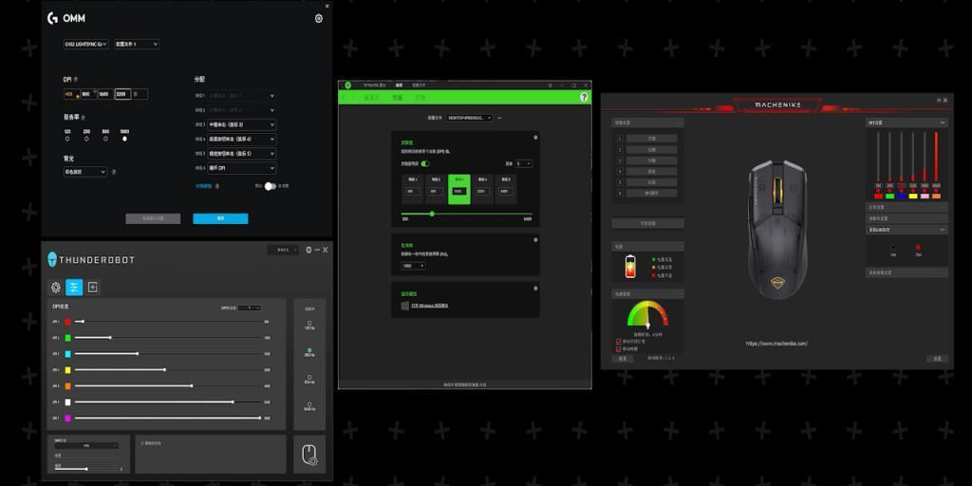The image size is (972, 486).
Task: Open the OMM profile dropdown
Action: [136, 44]
